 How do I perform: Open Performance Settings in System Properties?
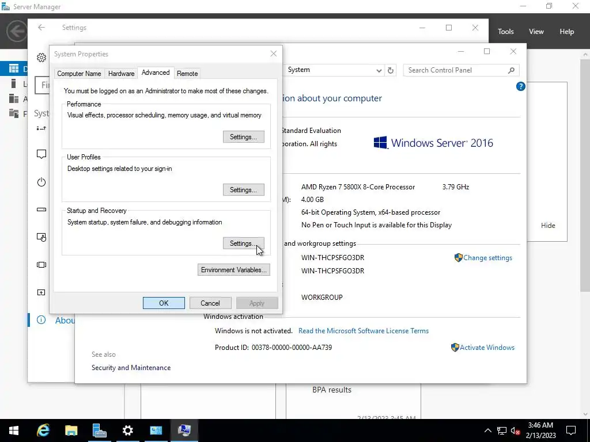[x=244, y=137]
